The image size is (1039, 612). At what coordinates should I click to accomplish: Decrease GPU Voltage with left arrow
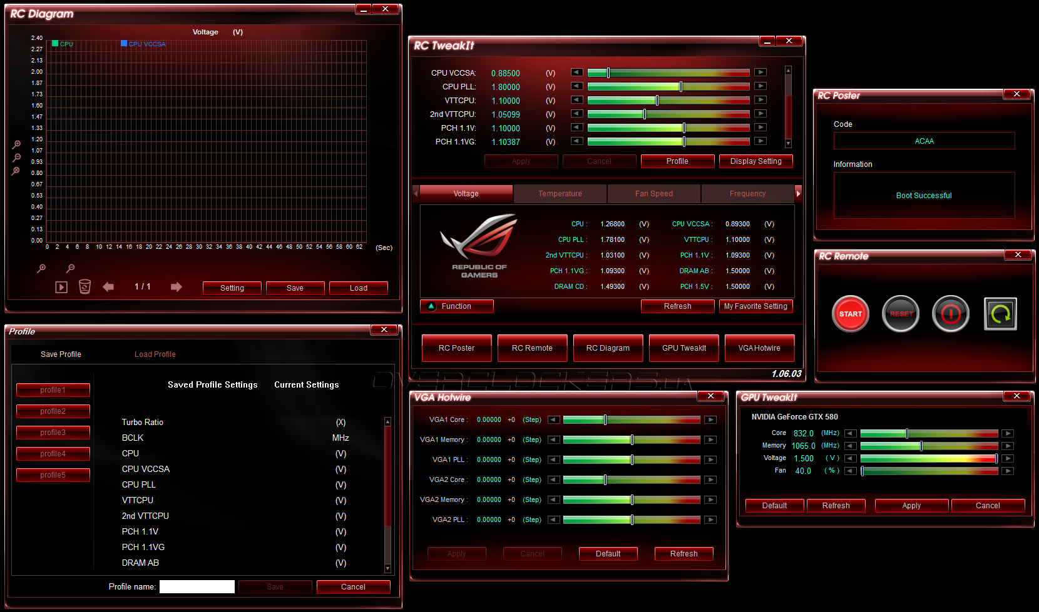851,458
